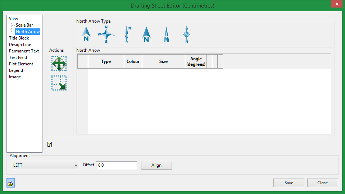Screen dimensions: 345x194
Task: Open the Legend section in the tree
Action: pyautogui.click(x=16, y=70)
